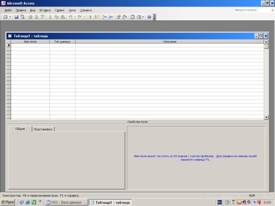The image size is (275, 206).
Task: Click first empty 'Имя поля' cell
Action: click(x=30, y=45)
